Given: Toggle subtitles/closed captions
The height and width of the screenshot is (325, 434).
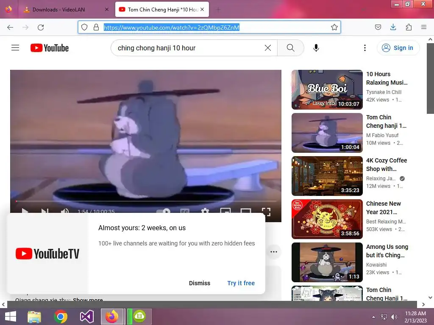Looking at the screenshot, I should coord(185,212).
